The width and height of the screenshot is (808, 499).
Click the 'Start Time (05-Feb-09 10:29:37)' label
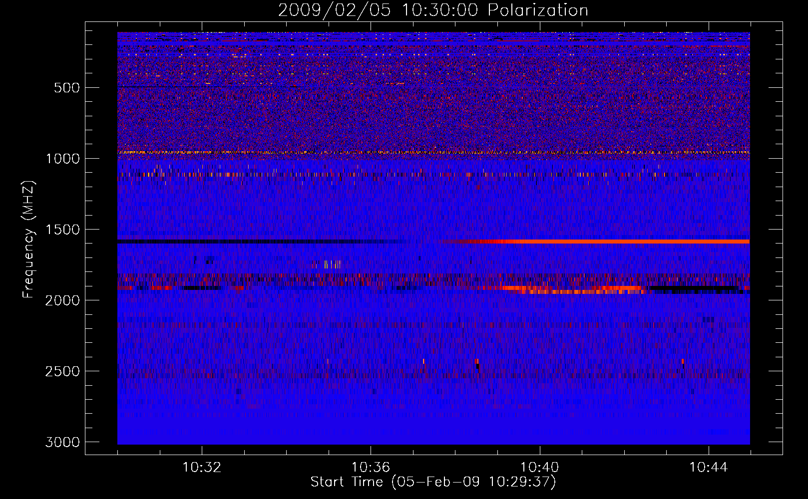[433, 482]
